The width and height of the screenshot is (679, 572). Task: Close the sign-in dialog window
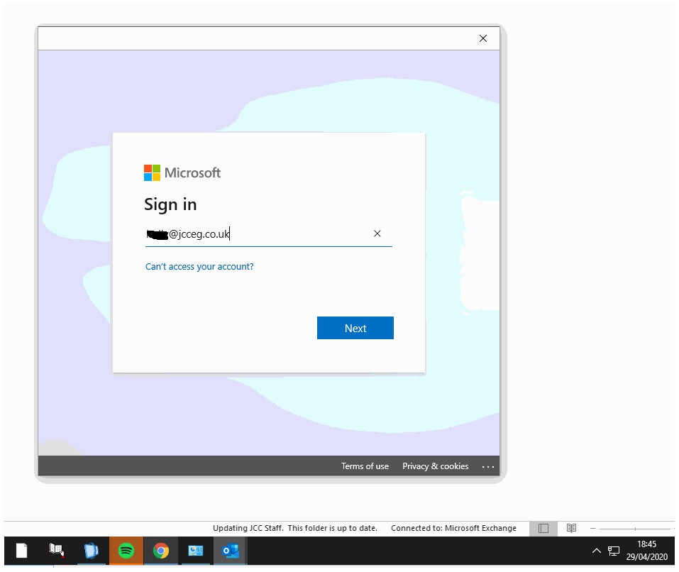[x=483, y=38]
